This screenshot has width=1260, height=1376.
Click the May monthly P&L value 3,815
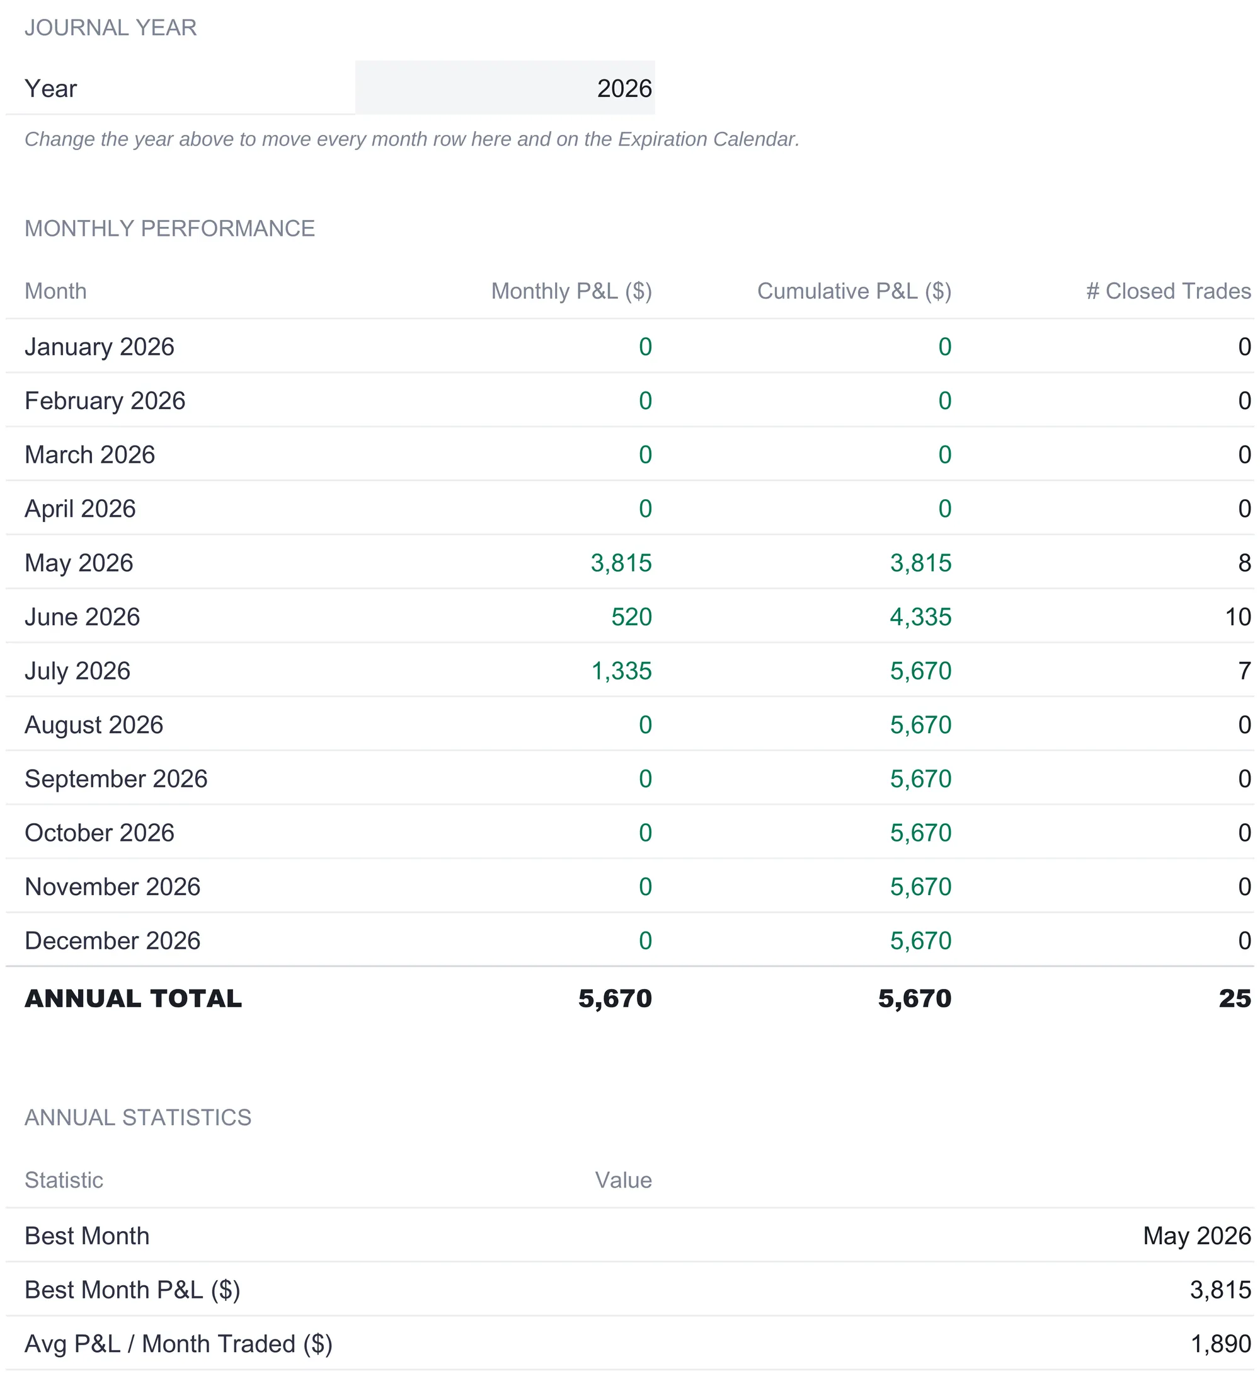(621, 563)
